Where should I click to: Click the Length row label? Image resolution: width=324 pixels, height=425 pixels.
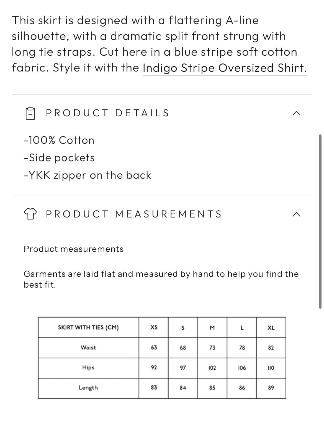[x=88, y=388]
